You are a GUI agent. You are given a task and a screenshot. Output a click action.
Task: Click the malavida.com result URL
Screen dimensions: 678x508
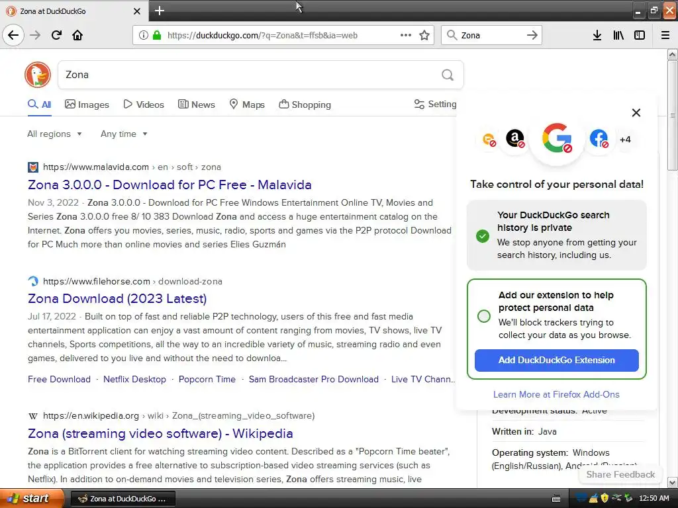tap(132, 167)
